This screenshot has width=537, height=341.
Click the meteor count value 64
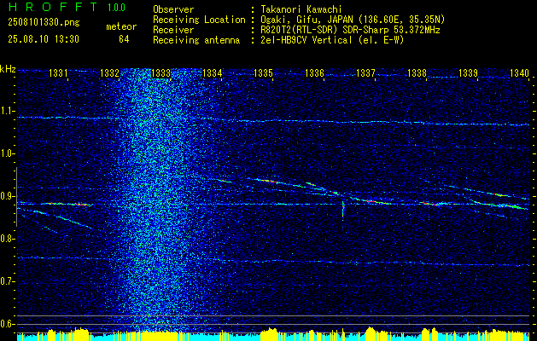click(x=124, y=39)
